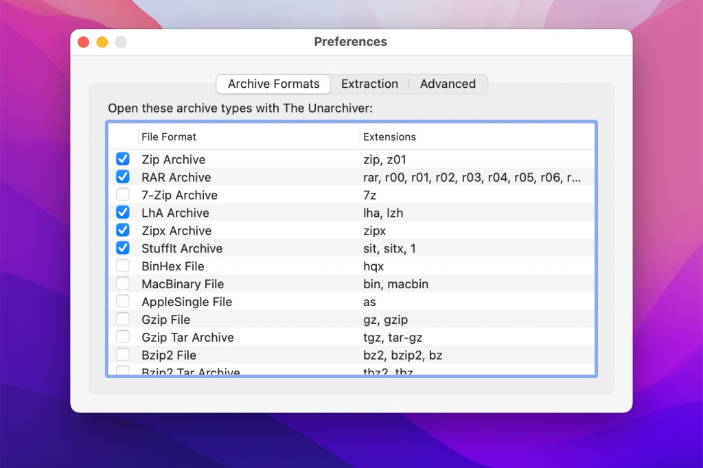Tick the Bzip2 File checkbox
Viewport: 703px width, 468px height.
[x=123, y=355]
